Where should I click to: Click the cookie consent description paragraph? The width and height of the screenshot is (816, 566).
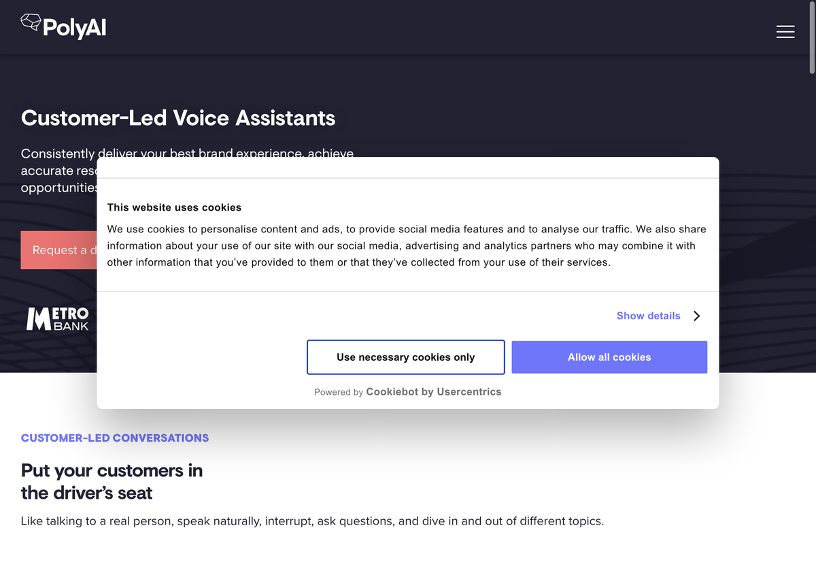point(407,246)
